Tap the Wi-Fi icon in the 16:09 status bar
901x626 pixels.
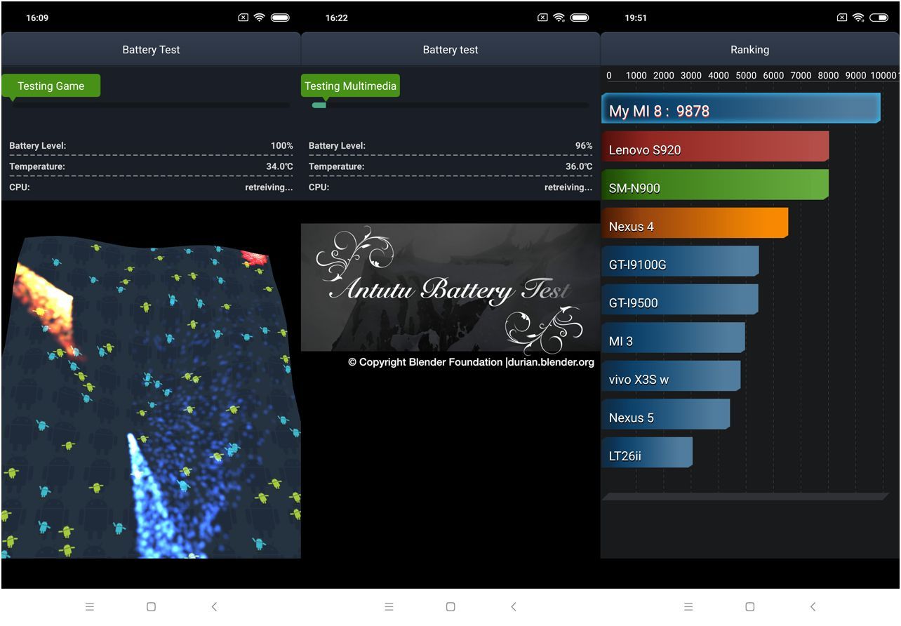point(260,18)
